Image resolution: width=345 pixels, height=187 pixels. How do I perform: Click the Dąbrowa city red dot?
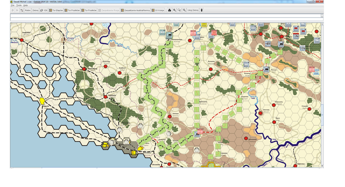295,165
